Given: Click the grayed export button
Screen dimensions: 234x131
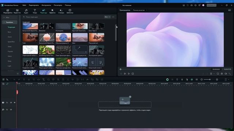Looking at the screenshot, I should click(x=211, y=5).
